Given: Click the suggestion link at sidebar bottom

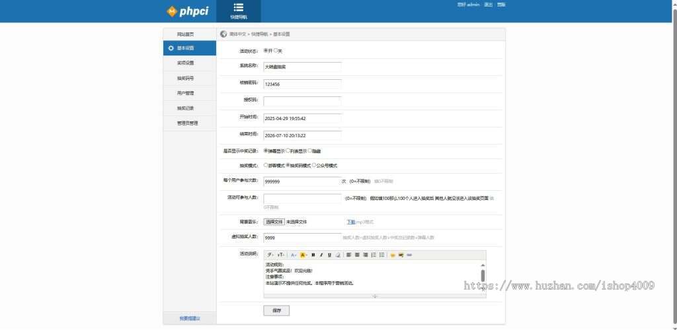Looking at the screenshot, I should tap(190, 319).
